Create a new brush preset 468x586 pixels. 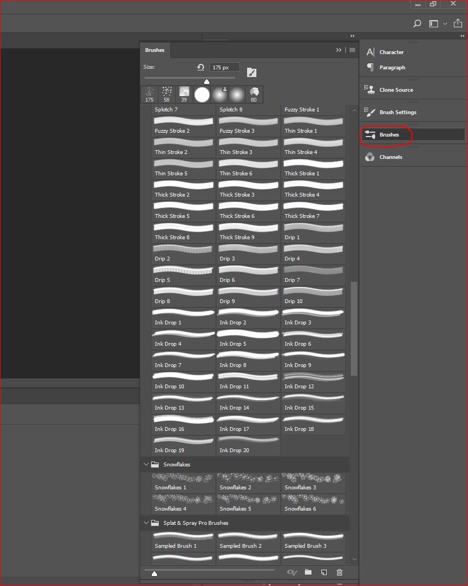pos(324,572)
